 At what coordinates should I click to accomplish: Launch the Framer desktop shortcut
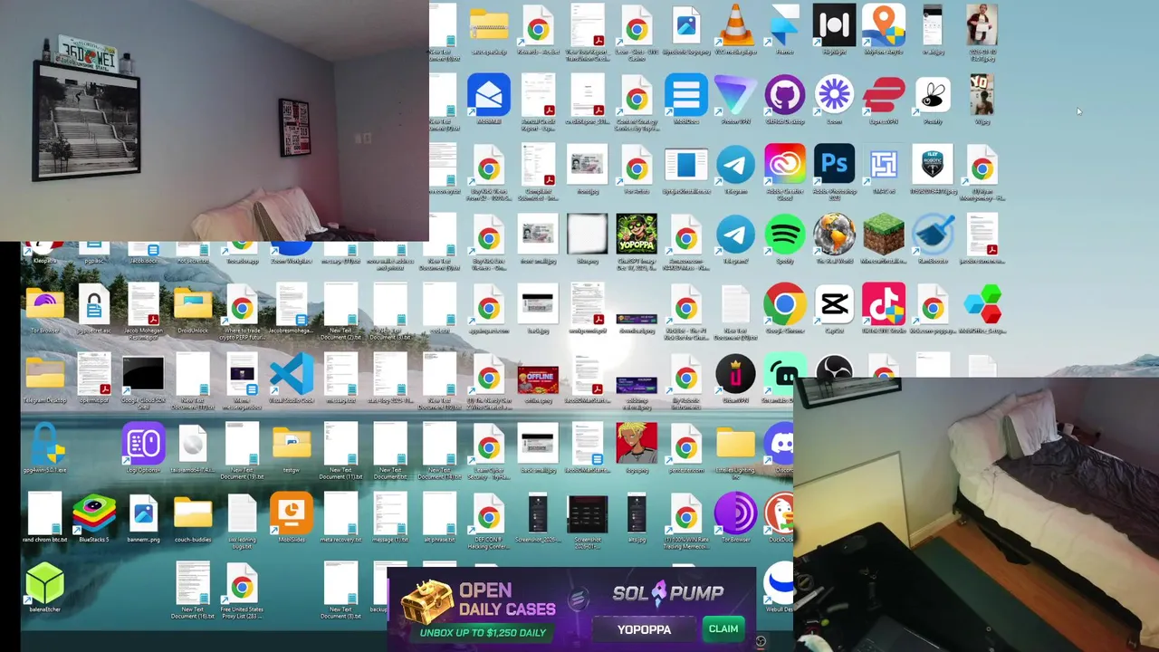pos(784,26)
